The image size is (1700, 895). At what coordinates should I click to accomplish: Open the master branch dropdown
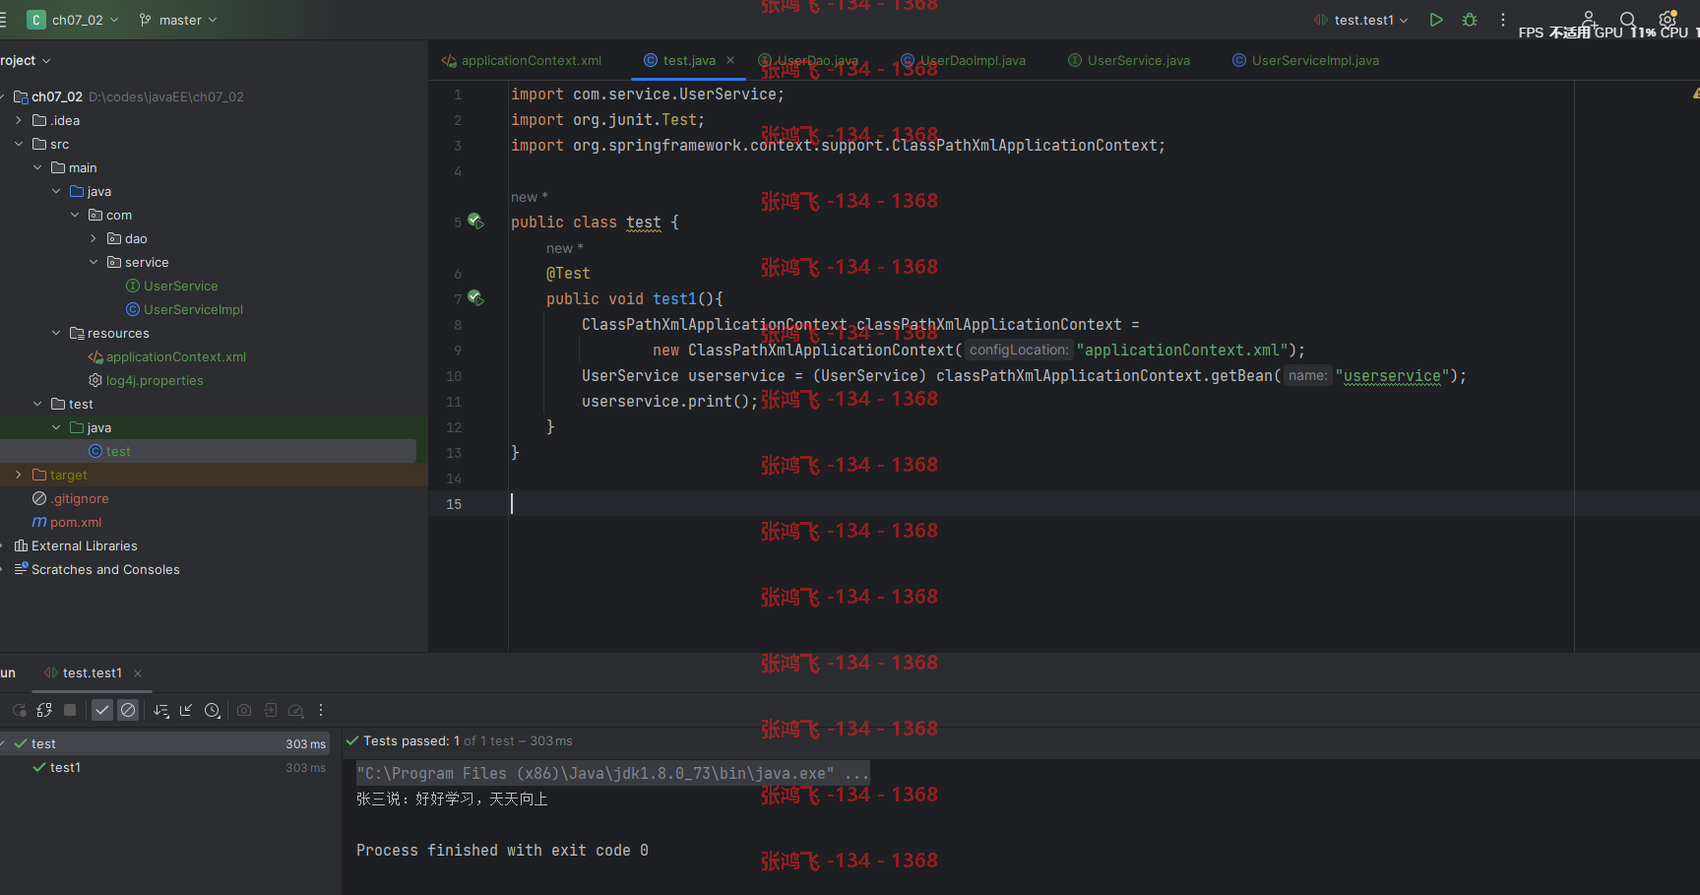tap(178, 20)
